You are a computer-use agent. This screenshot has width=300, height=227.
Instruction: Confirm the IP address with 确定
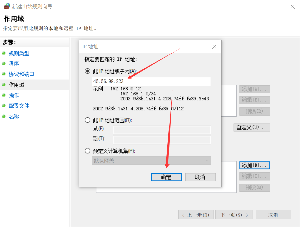(166, 177)
